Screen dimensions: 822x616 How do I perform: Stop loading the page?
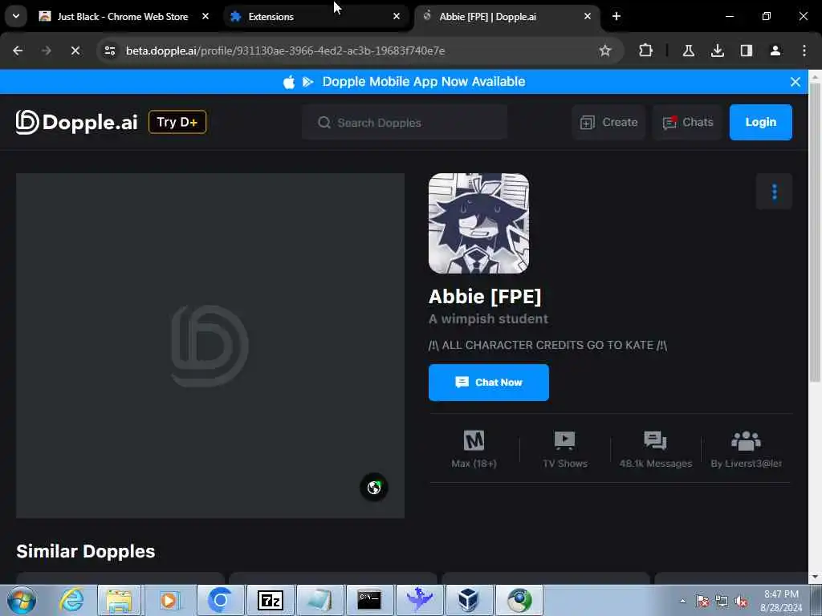pos(75,51)
